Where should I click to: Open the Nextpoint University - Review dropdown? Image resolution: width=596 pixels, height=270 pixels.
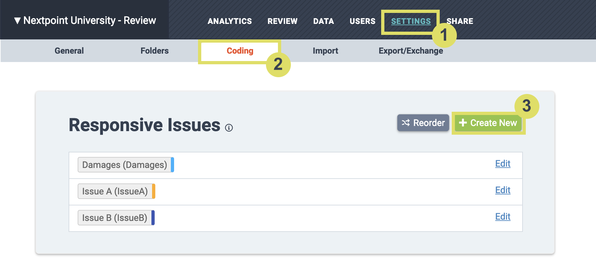coord(85,20)
